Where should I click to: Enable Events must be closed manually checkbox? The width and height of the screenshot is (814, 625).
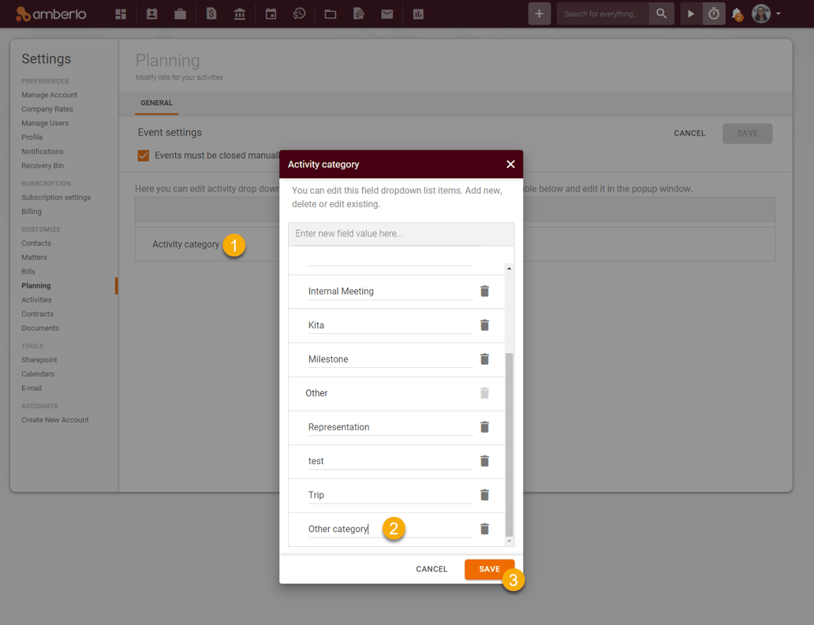point(143,155)
